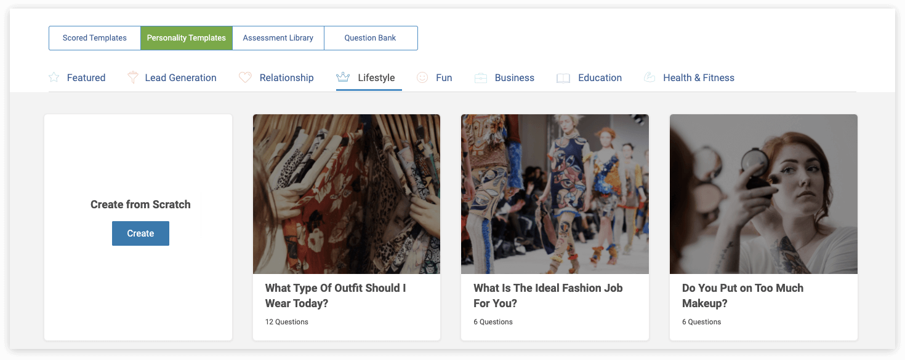
Task: Click the crown icon beside Lifestyle
Action: (343, 77)
